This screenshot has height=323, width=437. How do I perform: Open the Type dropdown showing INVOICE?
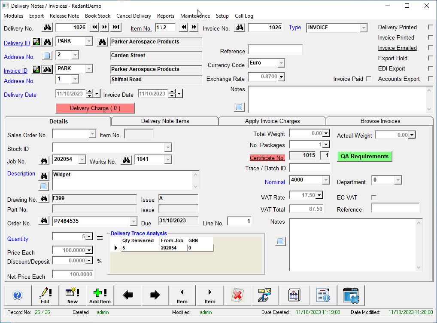click(364, 27)
